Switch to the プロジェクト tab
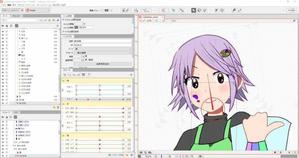The height and width of the screenshot is (158, 299). [16, 16]
